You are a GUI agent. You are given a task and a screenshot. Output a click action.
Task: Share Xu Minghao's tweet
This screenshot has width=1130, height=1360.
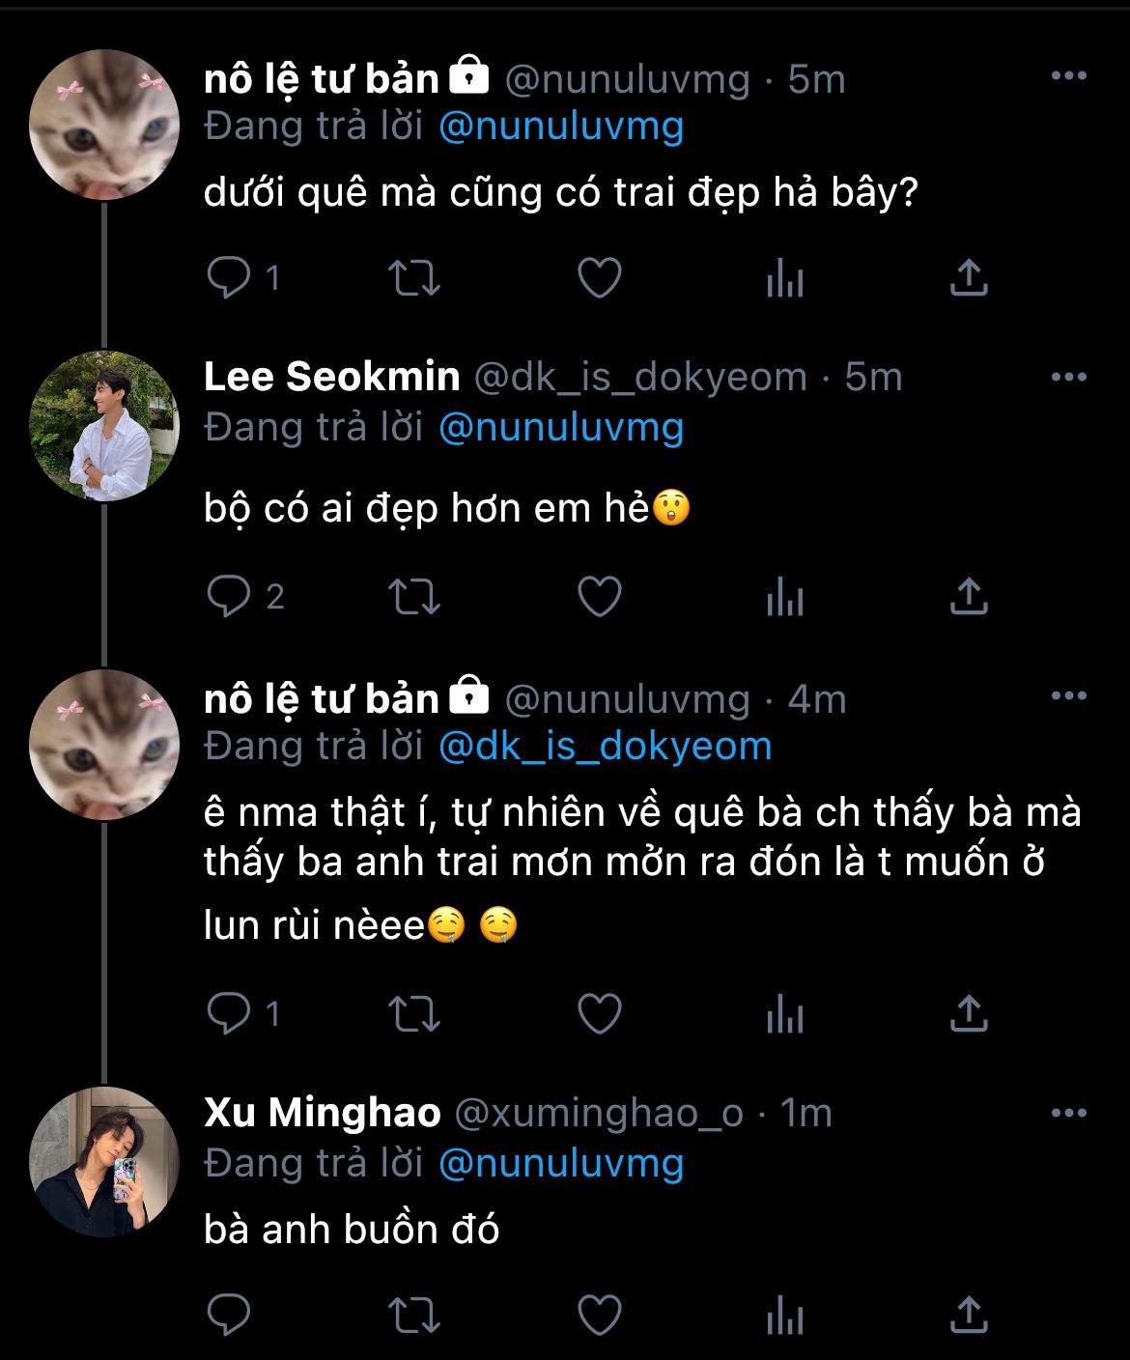[968, 1314]
